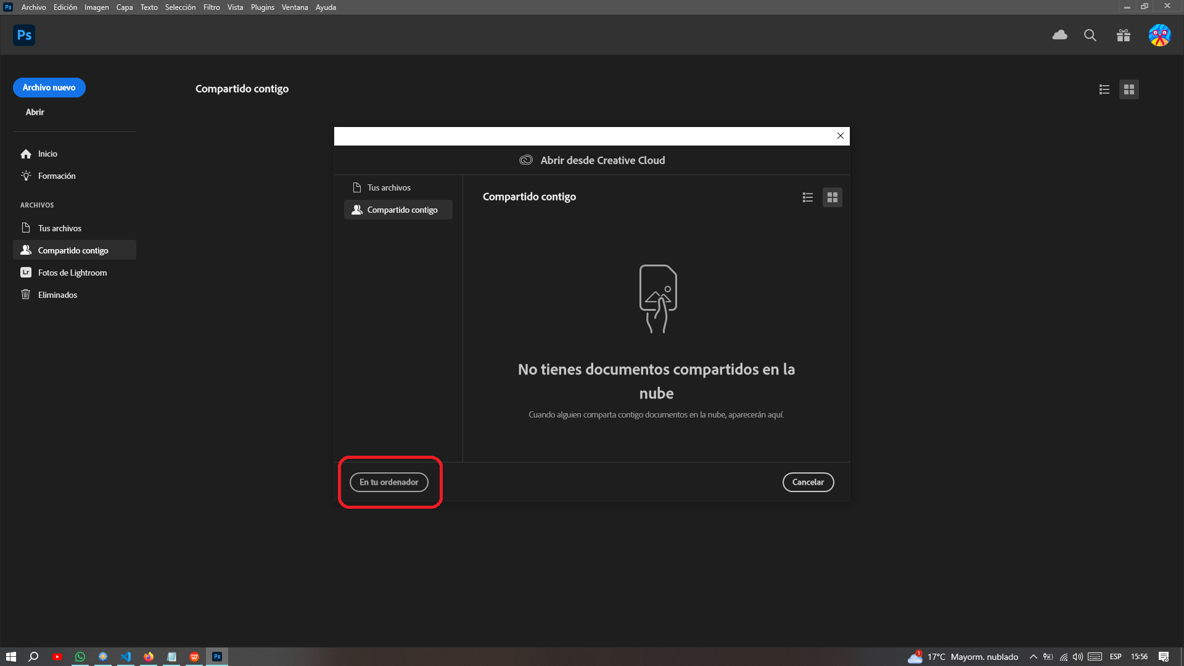Open the cloud storage status icon
The width and height of the screenshot is (1184, 666).
tap(1059, 35)
